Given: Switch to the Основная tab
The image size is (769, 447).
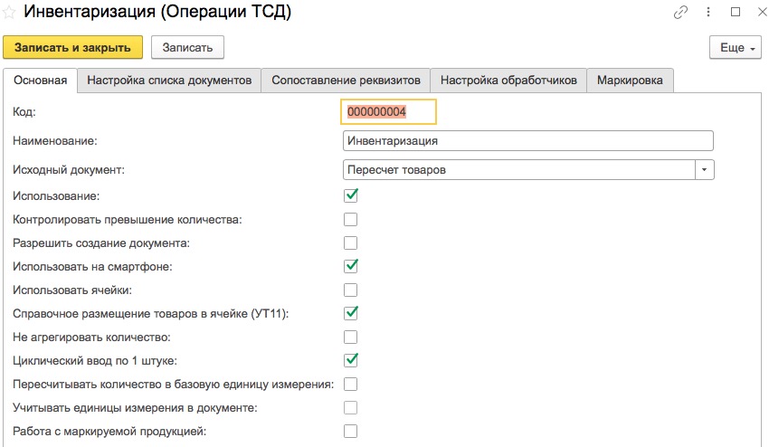Looking at the screenshot, I should (40, 81).
